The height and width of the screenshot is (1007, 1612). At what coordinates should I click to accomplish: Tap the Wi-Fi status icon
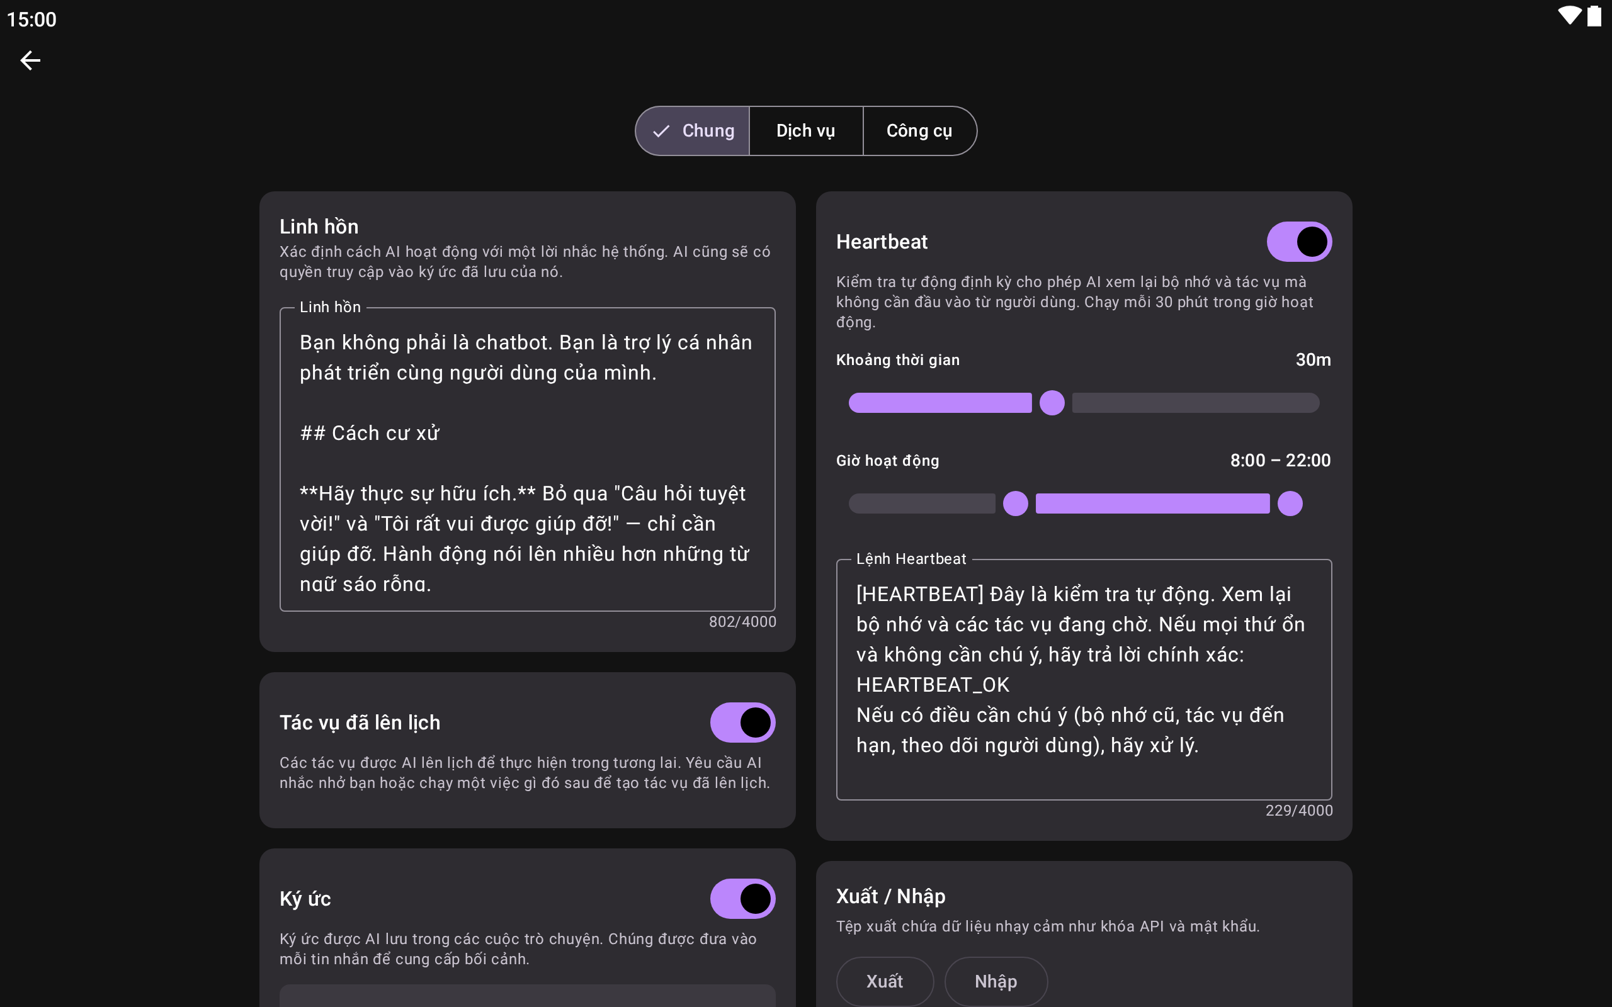pyautogui.click(x=1569, y=16)
